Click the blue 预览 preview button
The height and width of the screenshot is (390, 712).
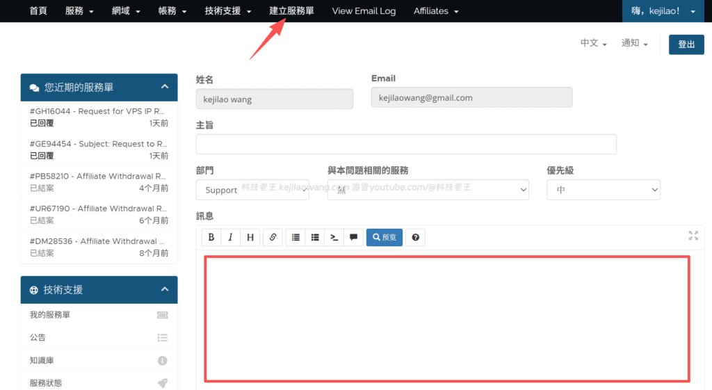point(384,237)
